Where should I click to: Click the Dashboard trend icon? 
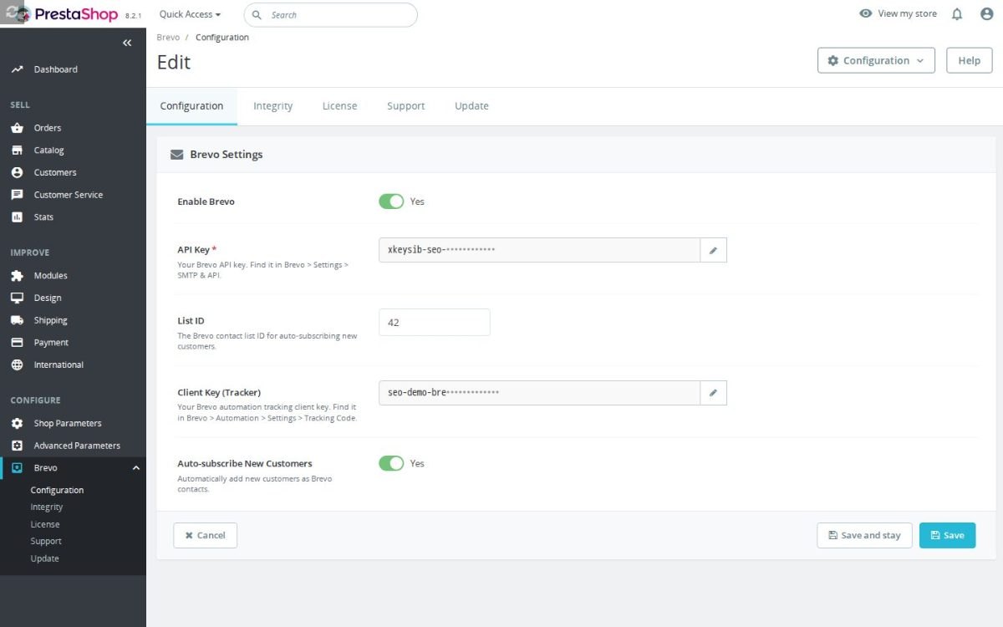coord(17,69)
